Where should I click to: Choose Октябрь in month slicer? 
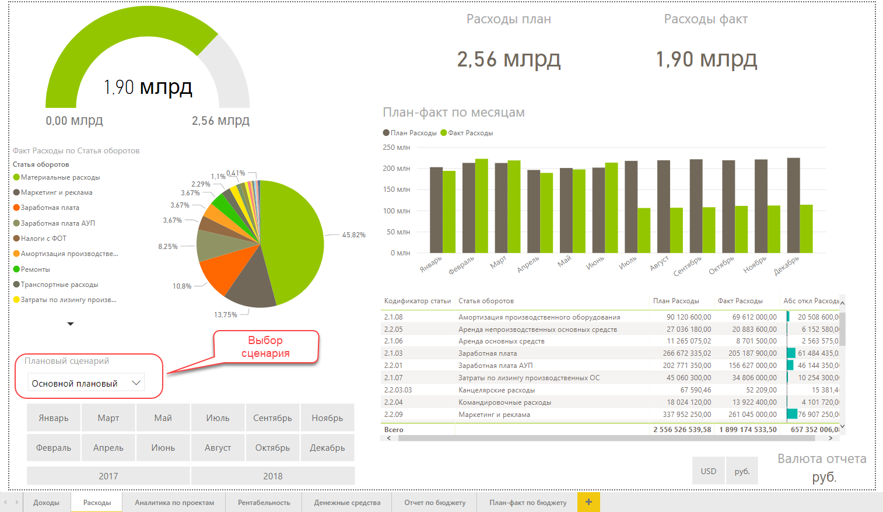coord(273,448)
